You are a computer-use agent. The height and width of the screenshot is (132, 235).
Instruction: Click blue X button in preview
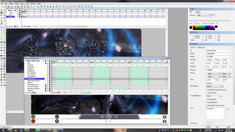(x=57, y=117)
